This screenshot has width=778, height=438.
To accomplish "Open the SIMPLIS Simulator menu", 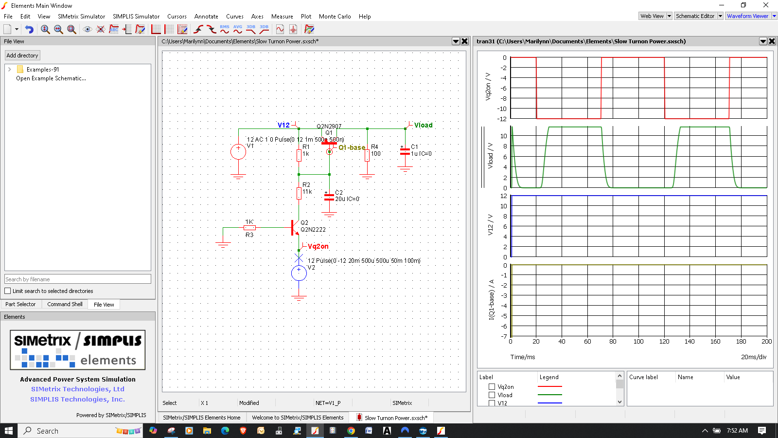I will pyautogui.click(x=136, y=16).
